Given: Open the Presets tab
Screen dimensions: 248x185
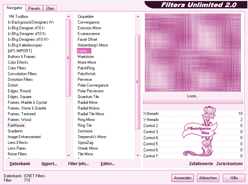Looking at the screenshot, I should tap(34, 8).
